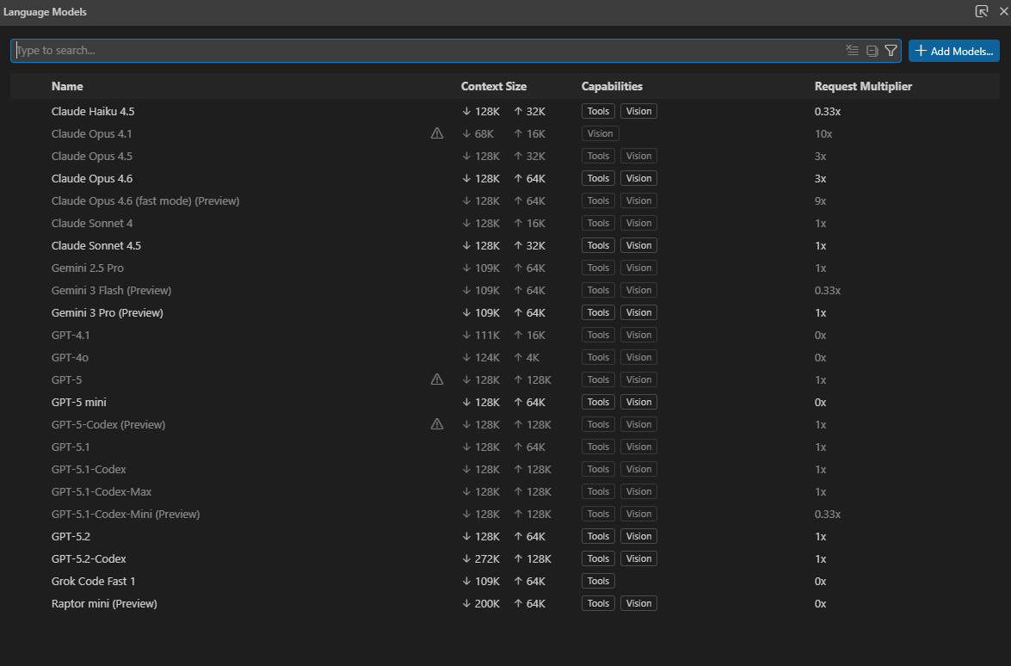Click the Tools badge on Grok Code Fast 1

tap(598, 581)
